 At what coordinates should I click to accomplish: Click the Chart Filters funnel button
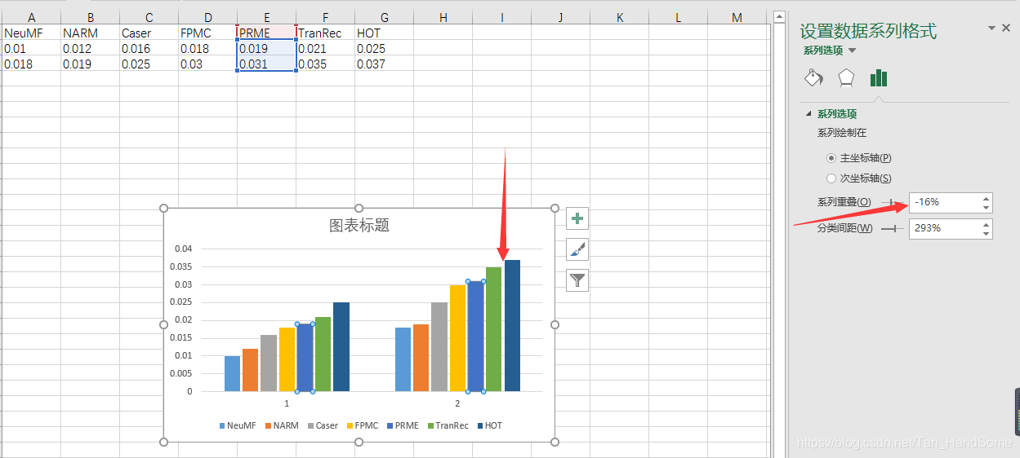pyautogui.click(x=577, y=280)
